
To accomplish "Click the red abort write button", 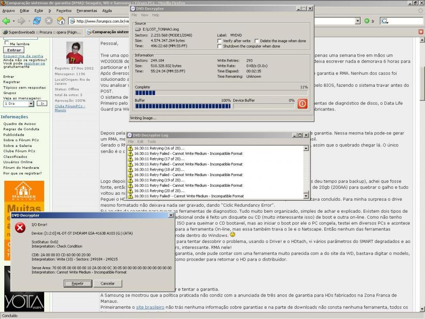I will coord(302,103).
